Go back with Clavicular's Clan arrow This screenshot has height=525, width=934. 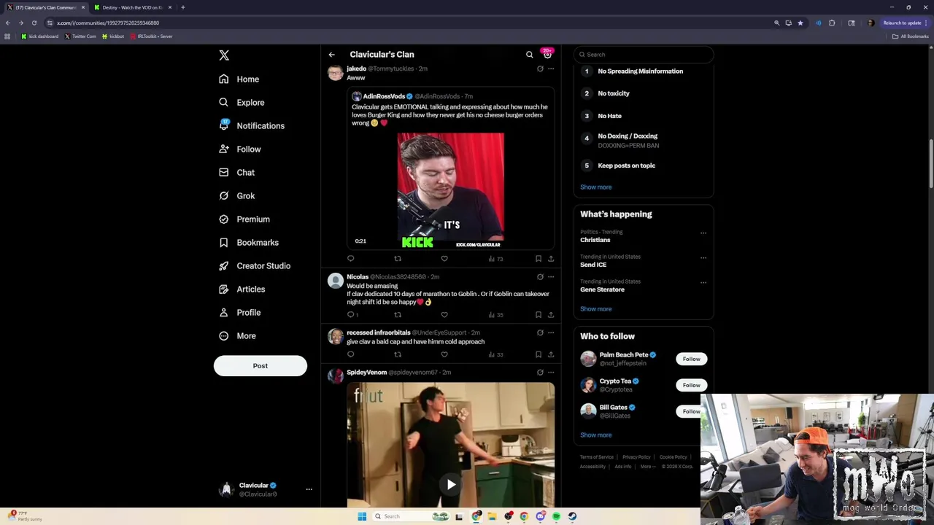point(331,55)
